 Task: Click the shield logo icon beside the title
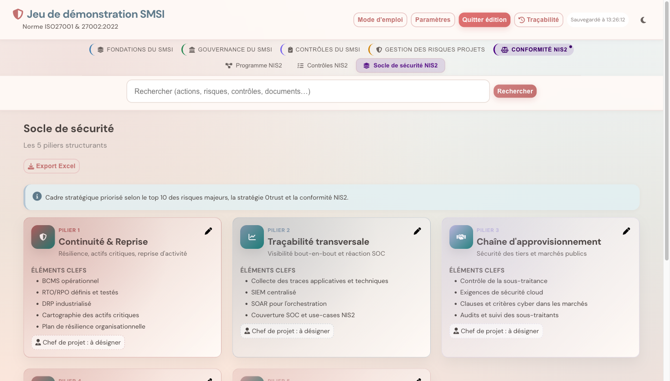tap(18, 14)
